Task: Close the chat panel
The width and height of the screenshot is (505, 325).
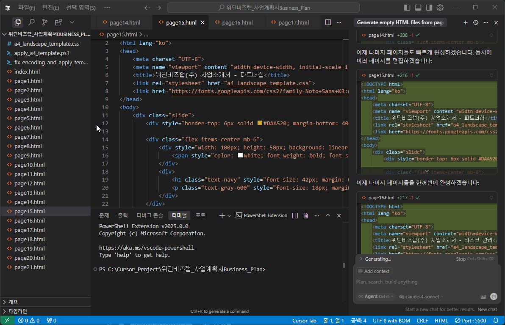Action: [x=496, y=22]
